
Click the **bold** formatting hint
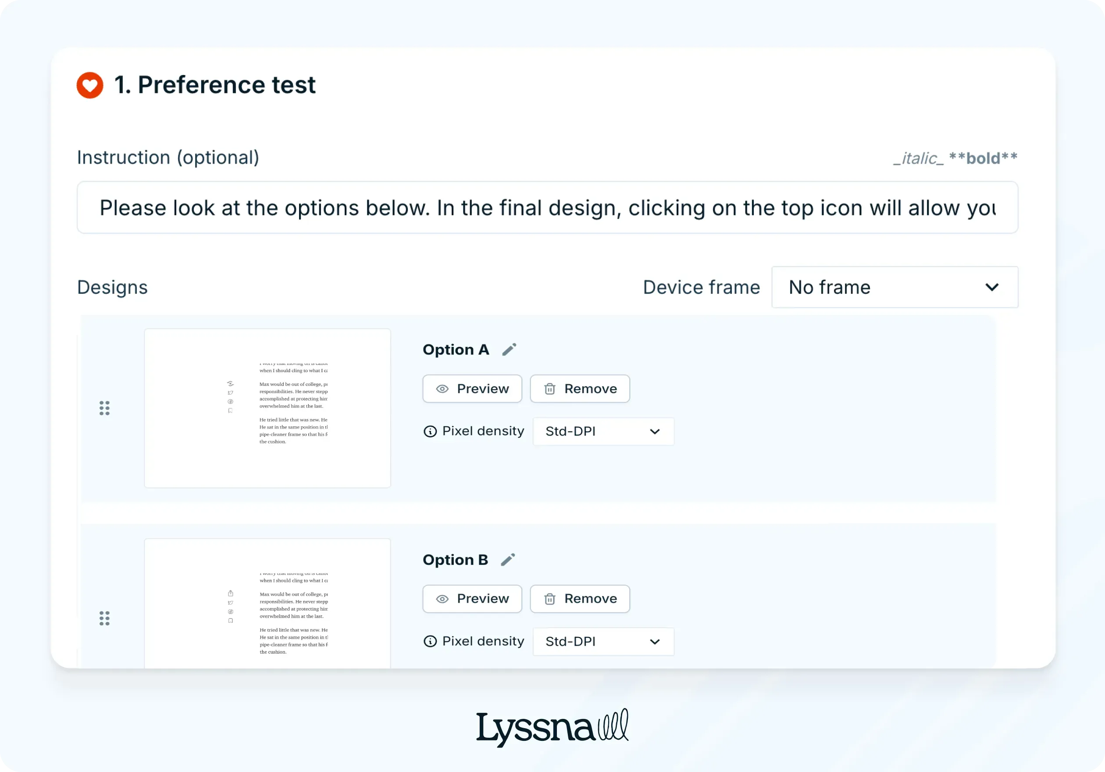[983, 158]
